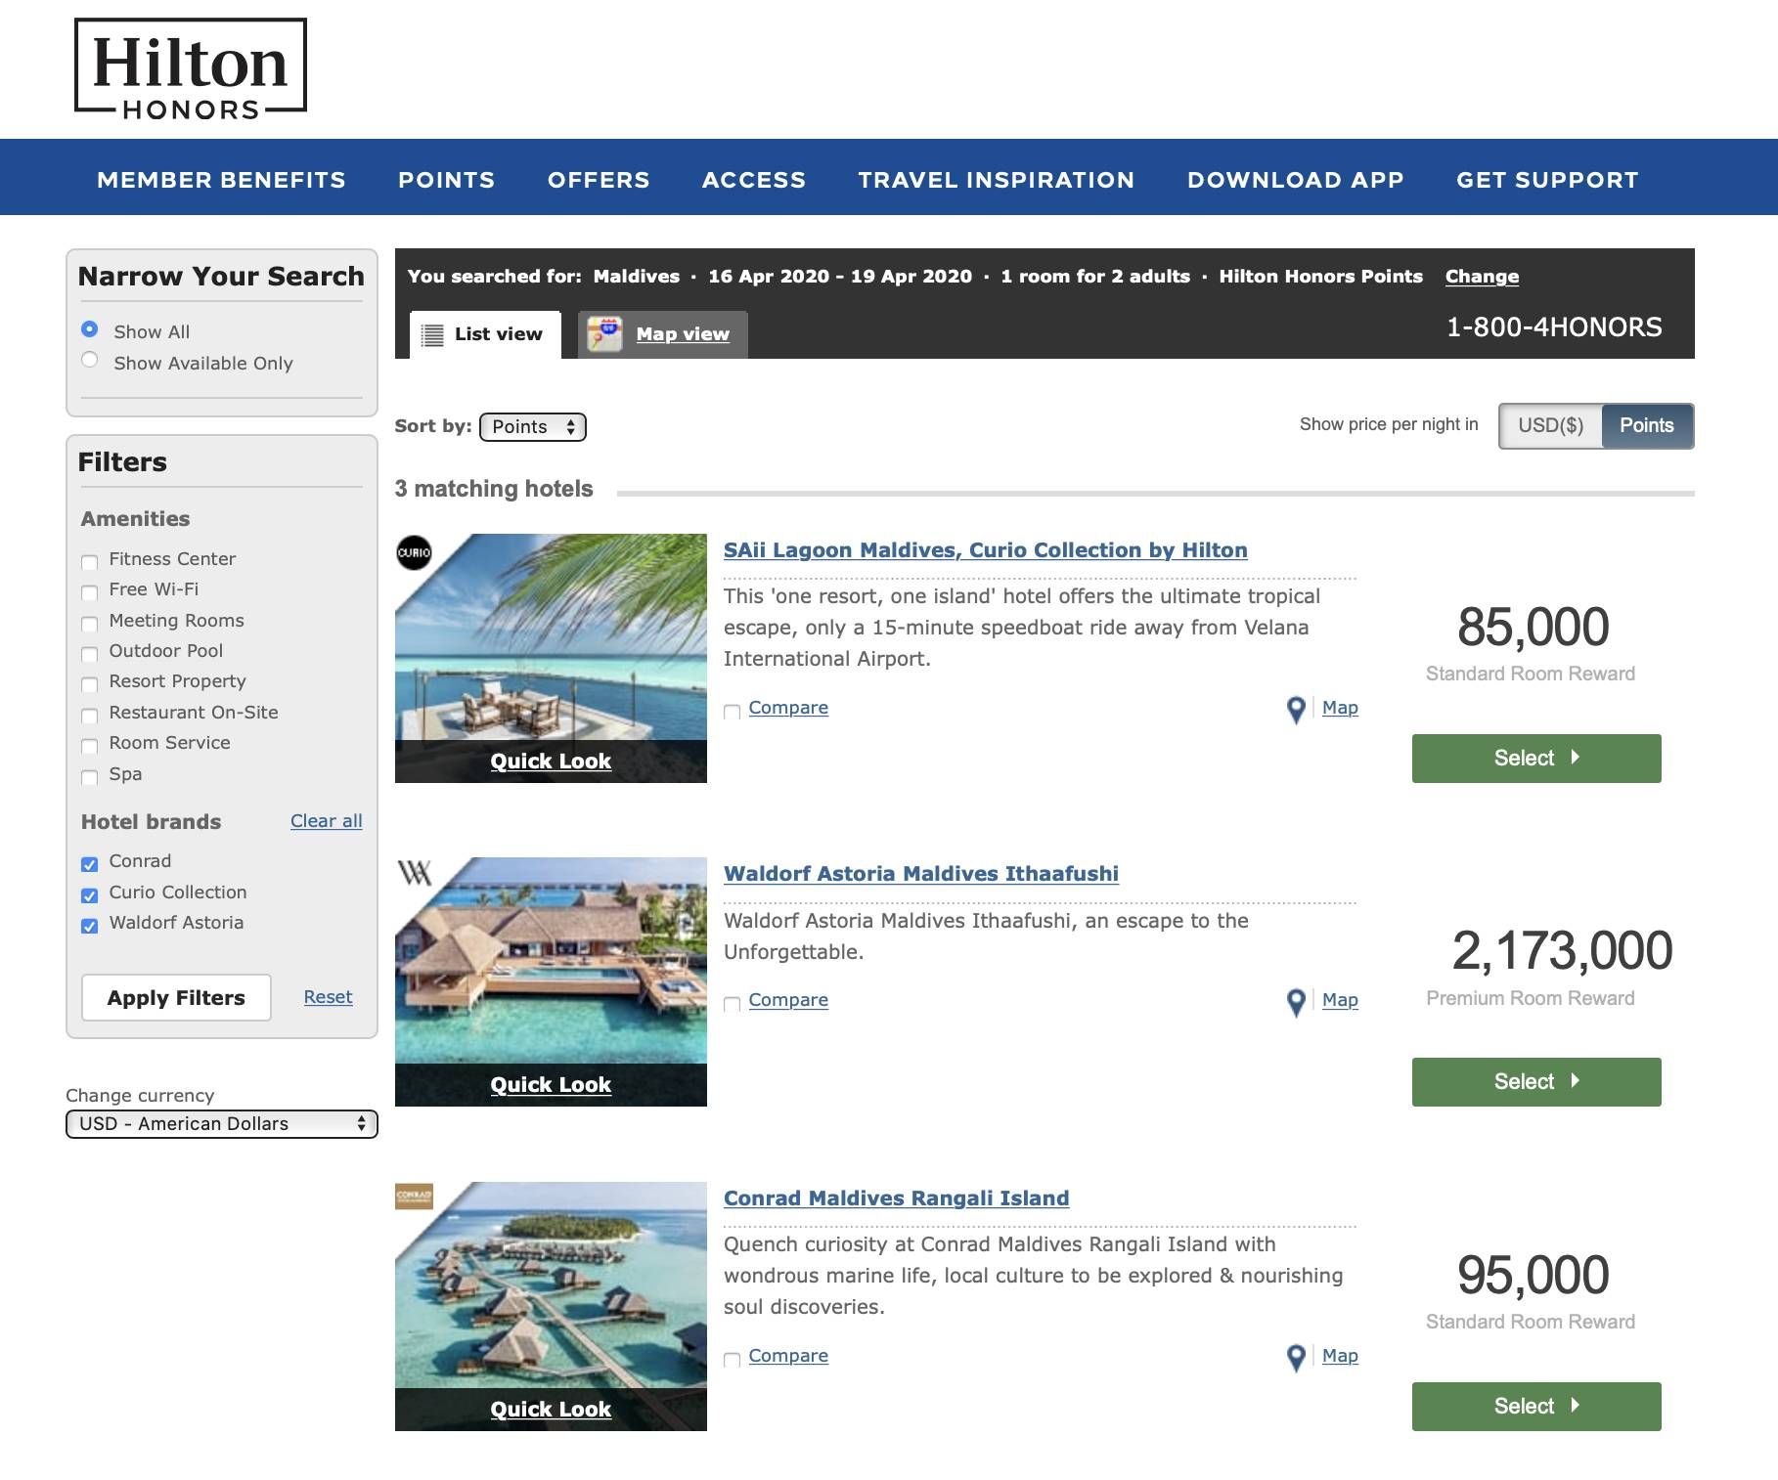The image size is (1778, 1480).
Task: Click the Conrad brand badge on Rangali Island
Action: pos(414,1196)
